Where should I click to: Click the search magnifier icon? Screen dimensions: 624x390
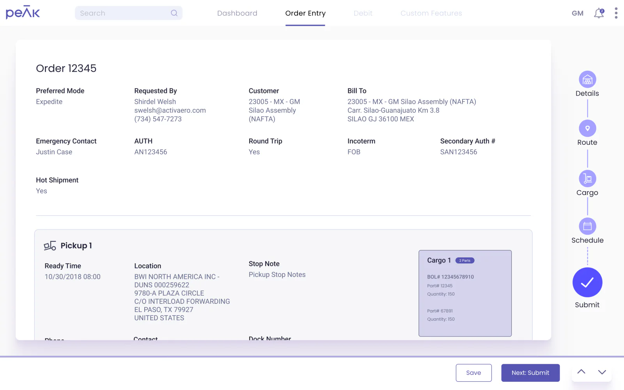pos(174,13)
